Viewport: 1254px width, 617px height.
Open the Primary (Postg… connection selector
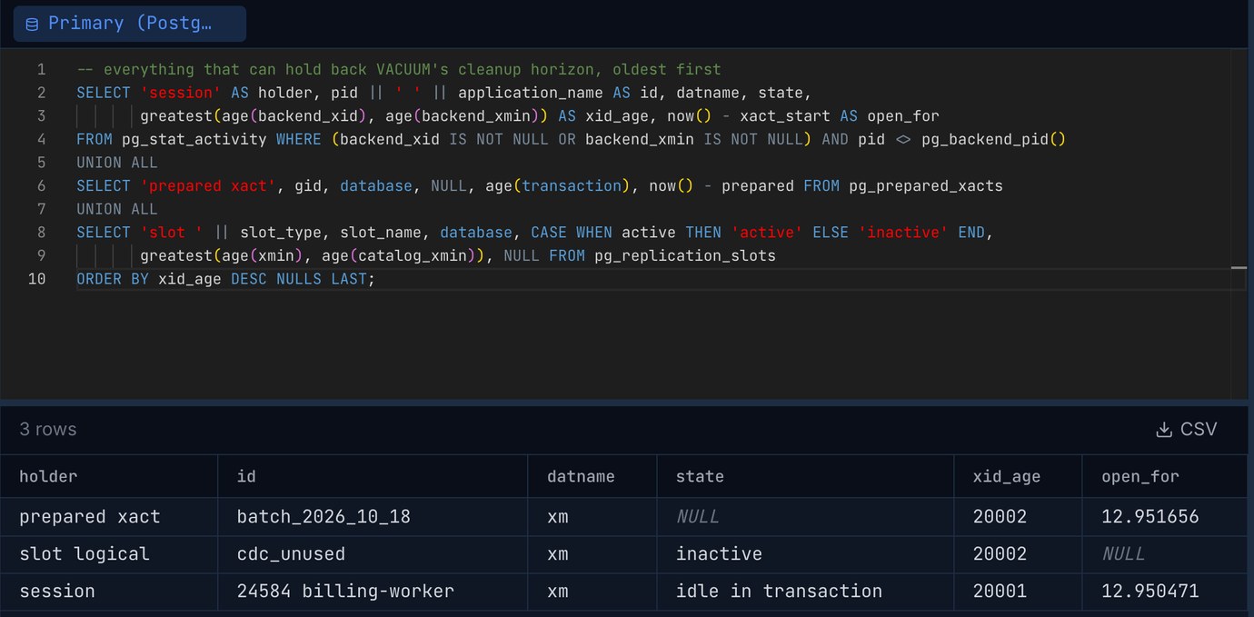129,24
